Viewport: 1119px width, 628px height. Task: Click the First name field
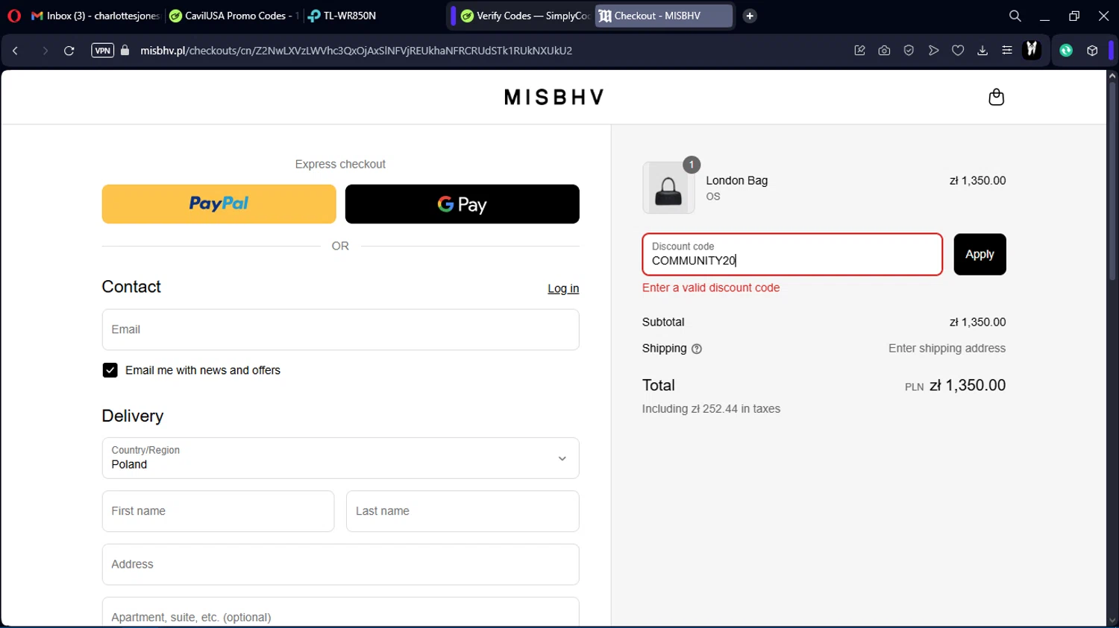point(218,511)
